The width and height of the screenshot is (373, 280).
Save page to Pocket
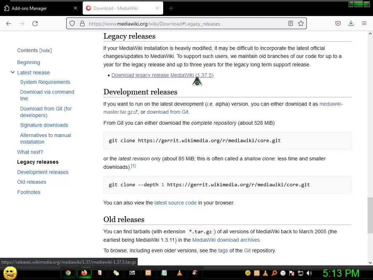(338, 23)
